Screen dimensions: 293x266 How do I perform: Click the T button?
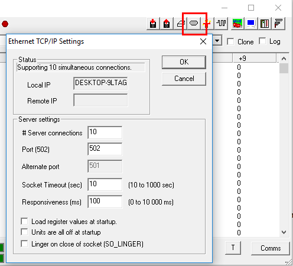[x=233, y=248]
